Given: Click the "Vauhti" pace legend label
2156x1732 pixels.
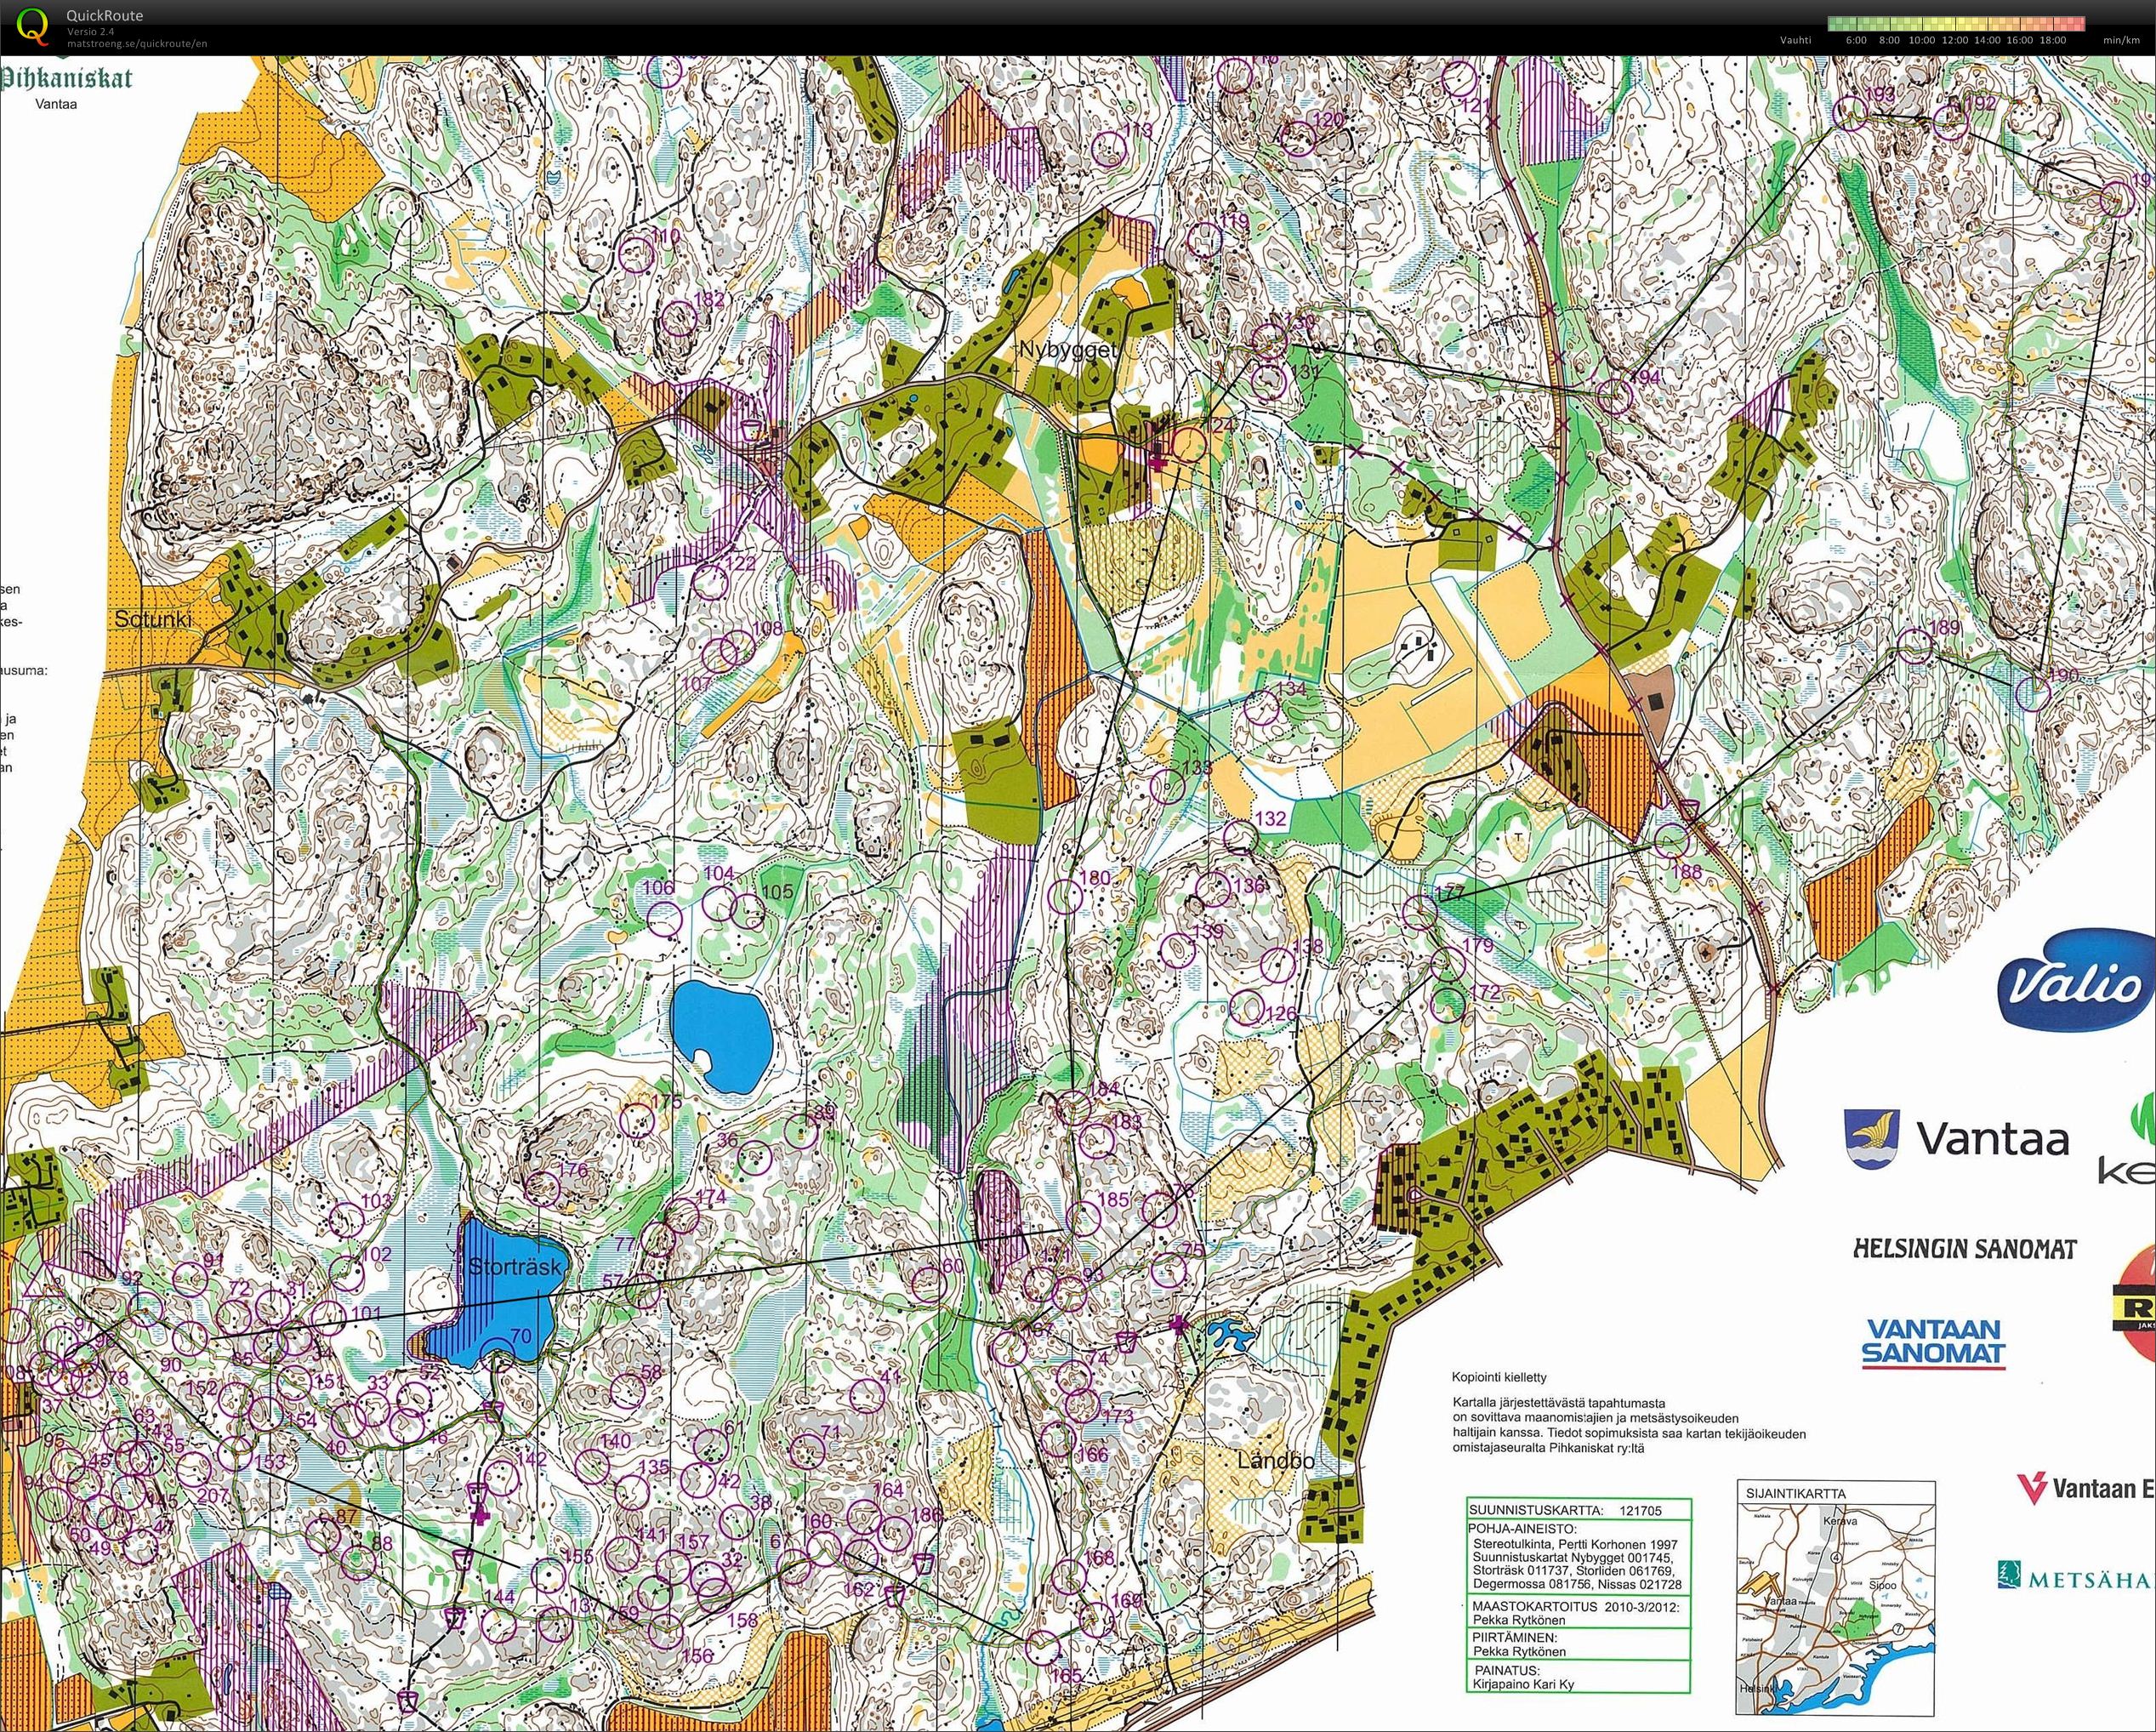Looking at the screenshot, I should tap(1795, 41).
